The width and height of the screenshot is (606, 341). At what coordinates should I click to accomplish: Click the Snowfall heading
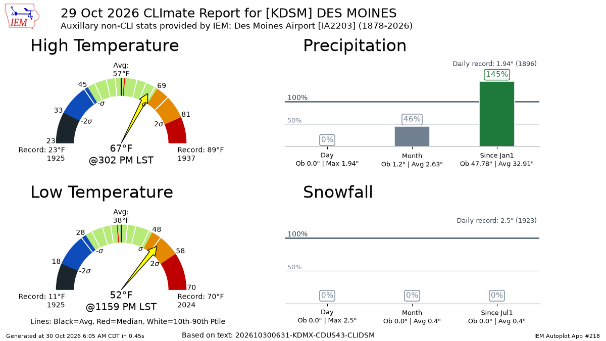338,192
